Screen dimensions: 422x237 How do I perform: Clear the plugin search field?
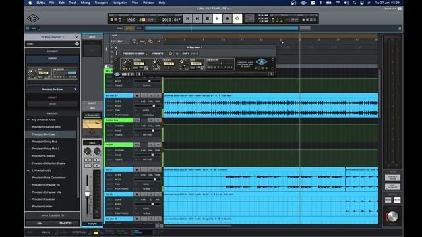point(77,44)
